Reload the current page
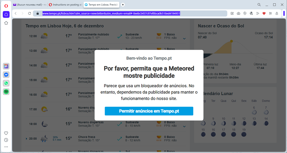 click(29, 13)
